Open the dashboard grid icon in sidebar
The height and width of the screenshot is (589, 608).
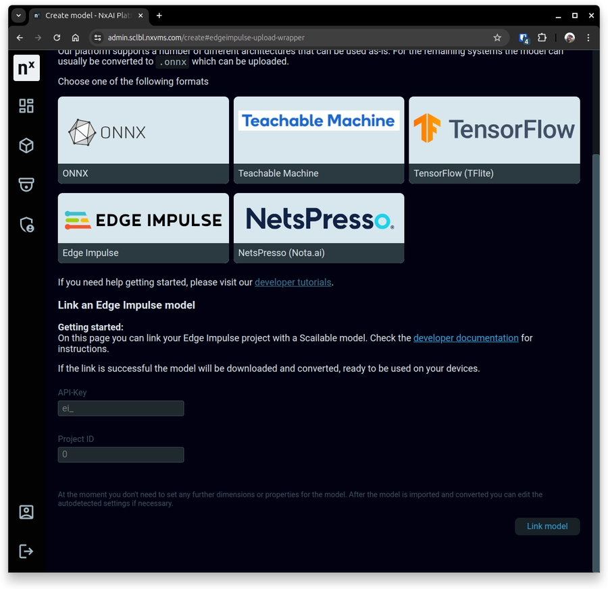26,106
